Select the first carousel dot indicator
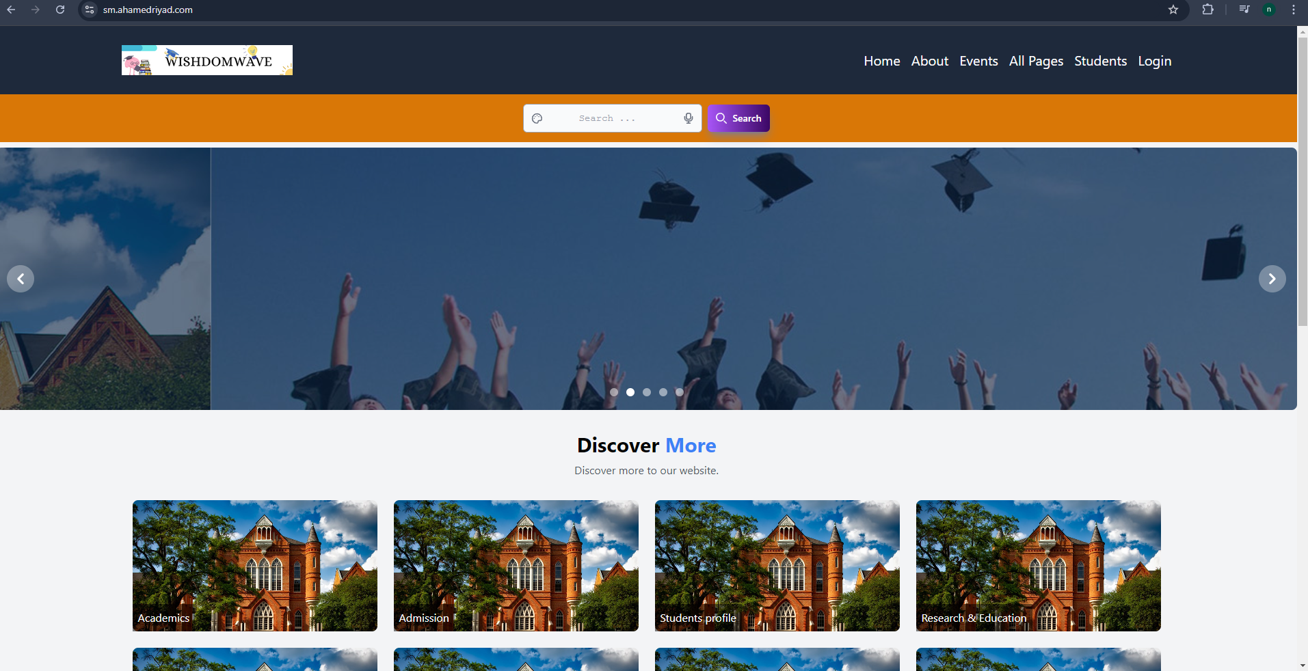This screenshot has width=1308, height=671. (x=614, y=392)
